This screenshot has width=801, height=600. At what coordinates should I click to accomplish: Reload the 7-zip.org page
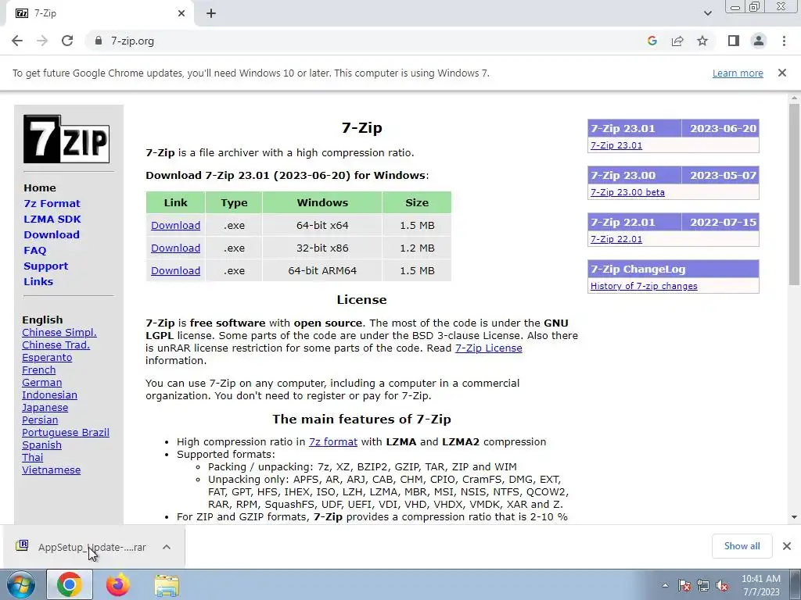[67, 41]
